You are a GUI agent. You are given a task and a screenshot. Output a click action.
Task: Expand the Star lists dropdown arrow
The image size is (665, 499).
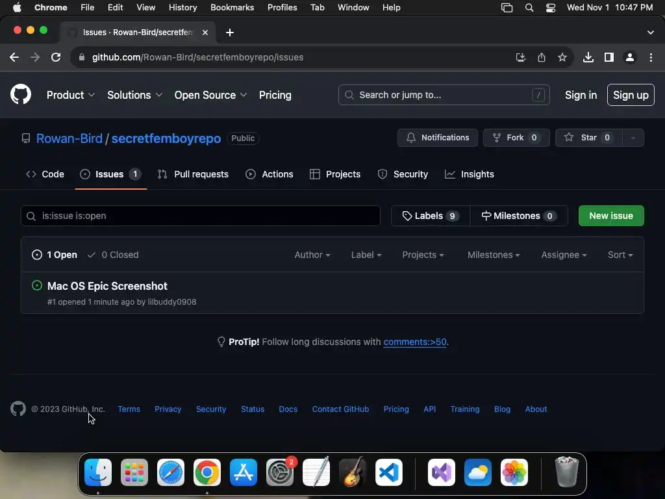(633, 138)
